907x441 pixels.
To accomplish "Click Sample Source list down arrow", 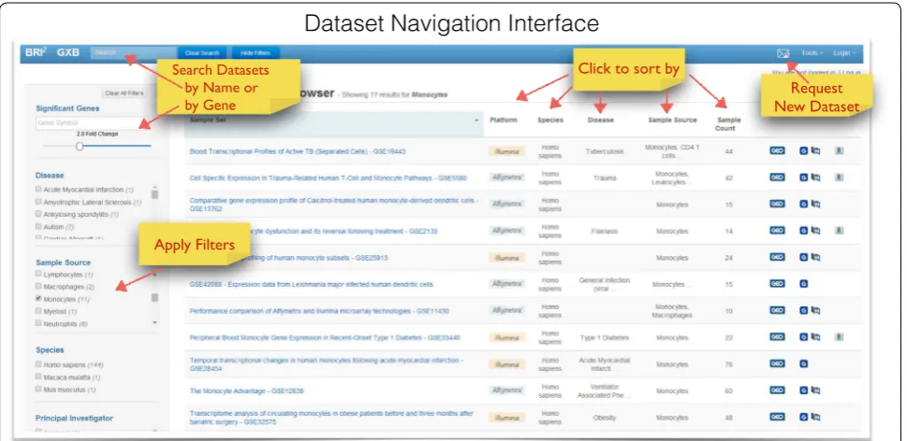I will pos(154,322).
